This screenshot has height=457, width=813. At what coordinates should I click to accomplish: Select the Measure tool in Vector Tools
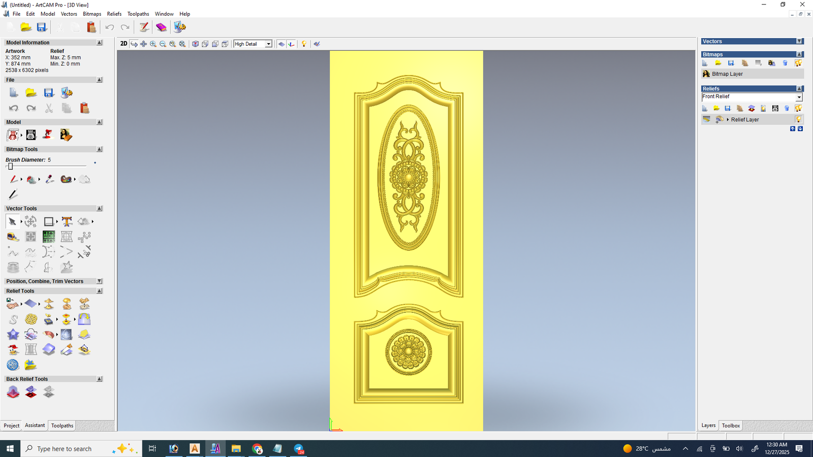13,237
